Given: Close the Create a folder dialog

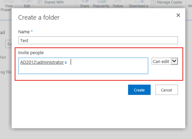Looking at the screenshot, I should pos(178,15).
